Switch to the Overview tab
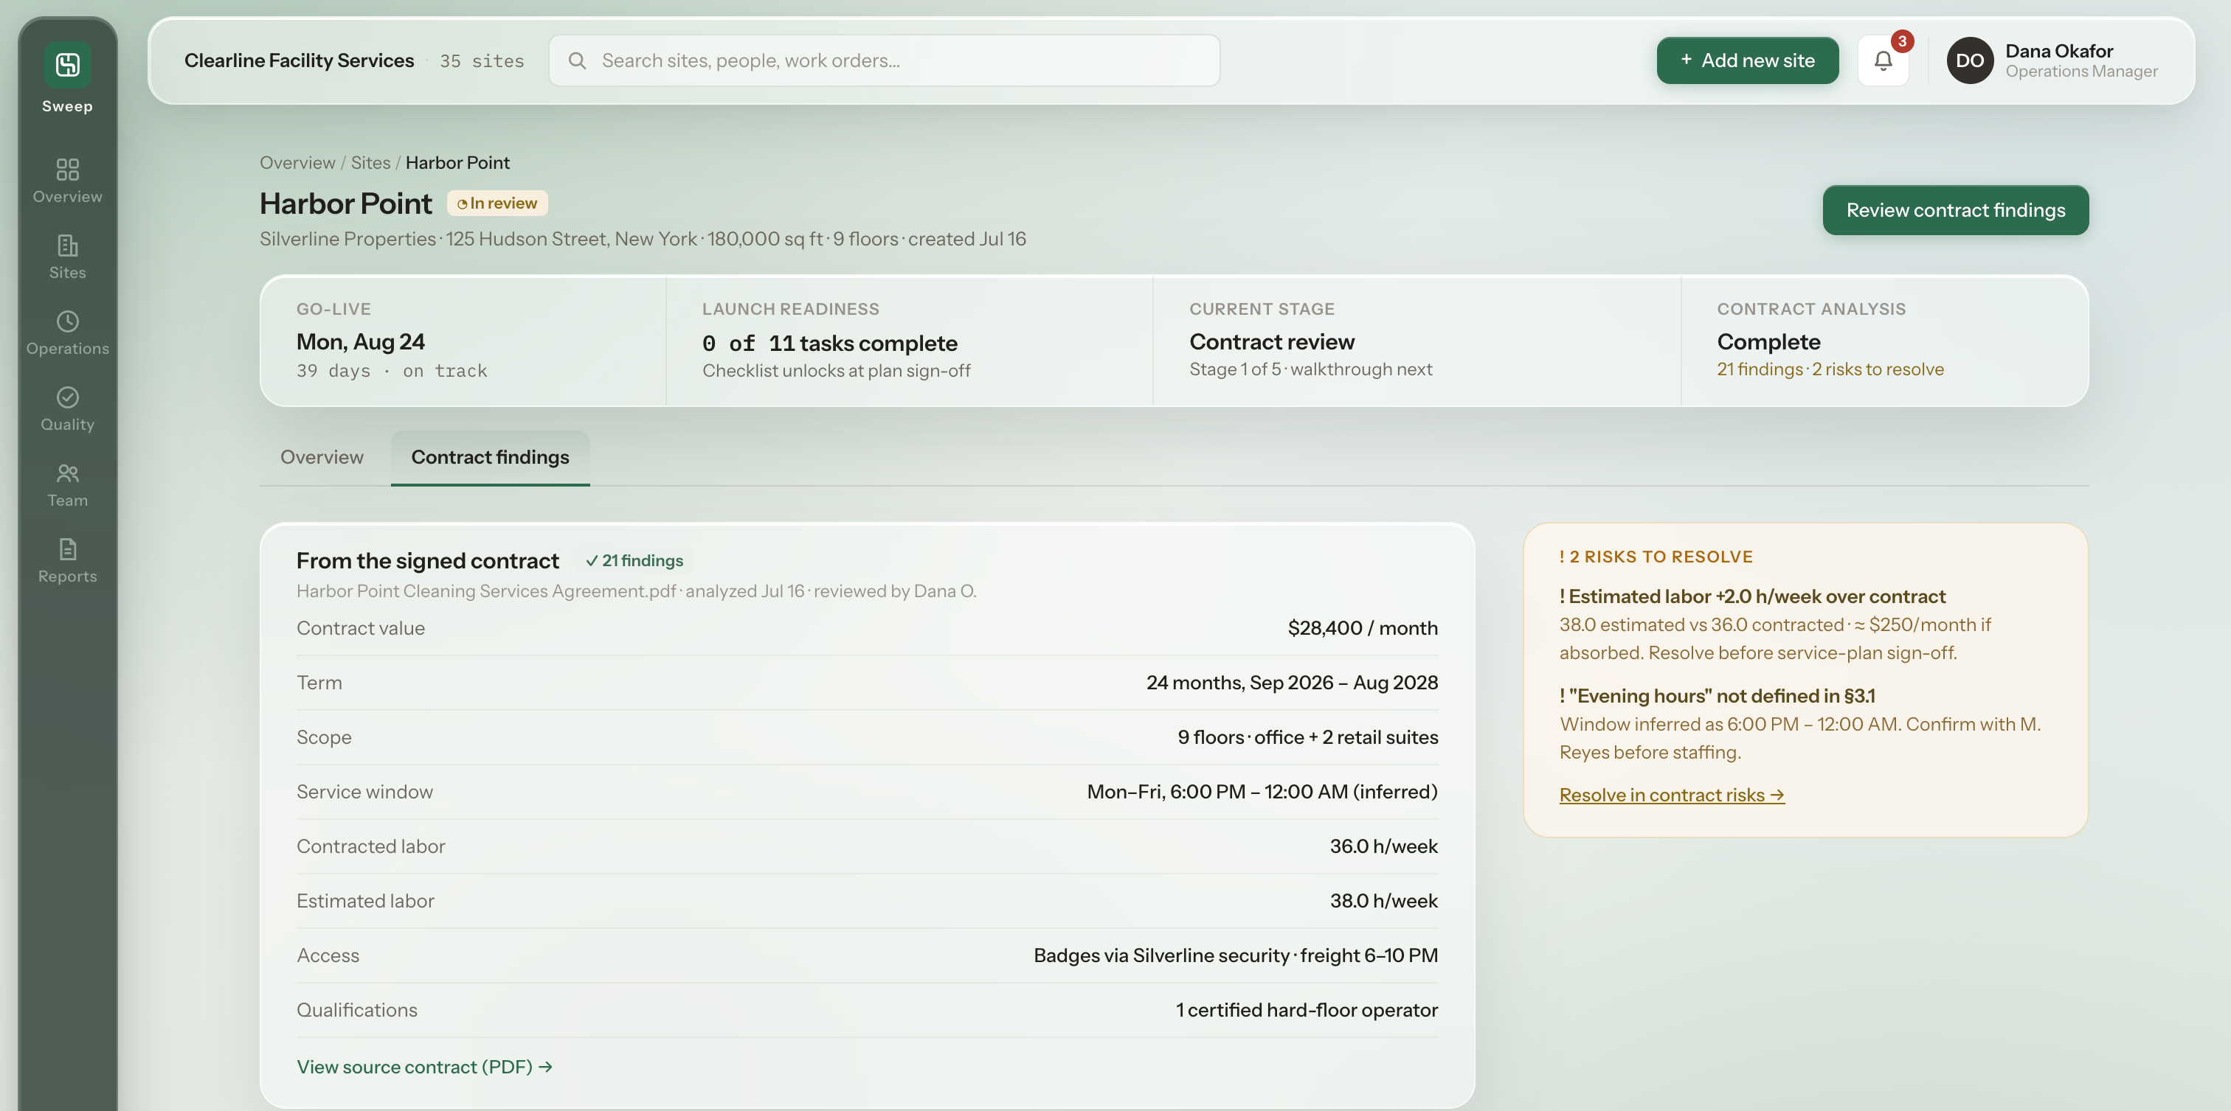 [322, 458]
